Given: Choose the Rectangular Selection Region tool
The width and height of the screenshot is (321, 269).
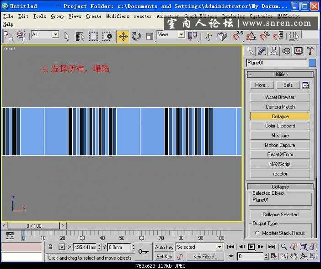Looking at the screenshot, I should [93, 37].
